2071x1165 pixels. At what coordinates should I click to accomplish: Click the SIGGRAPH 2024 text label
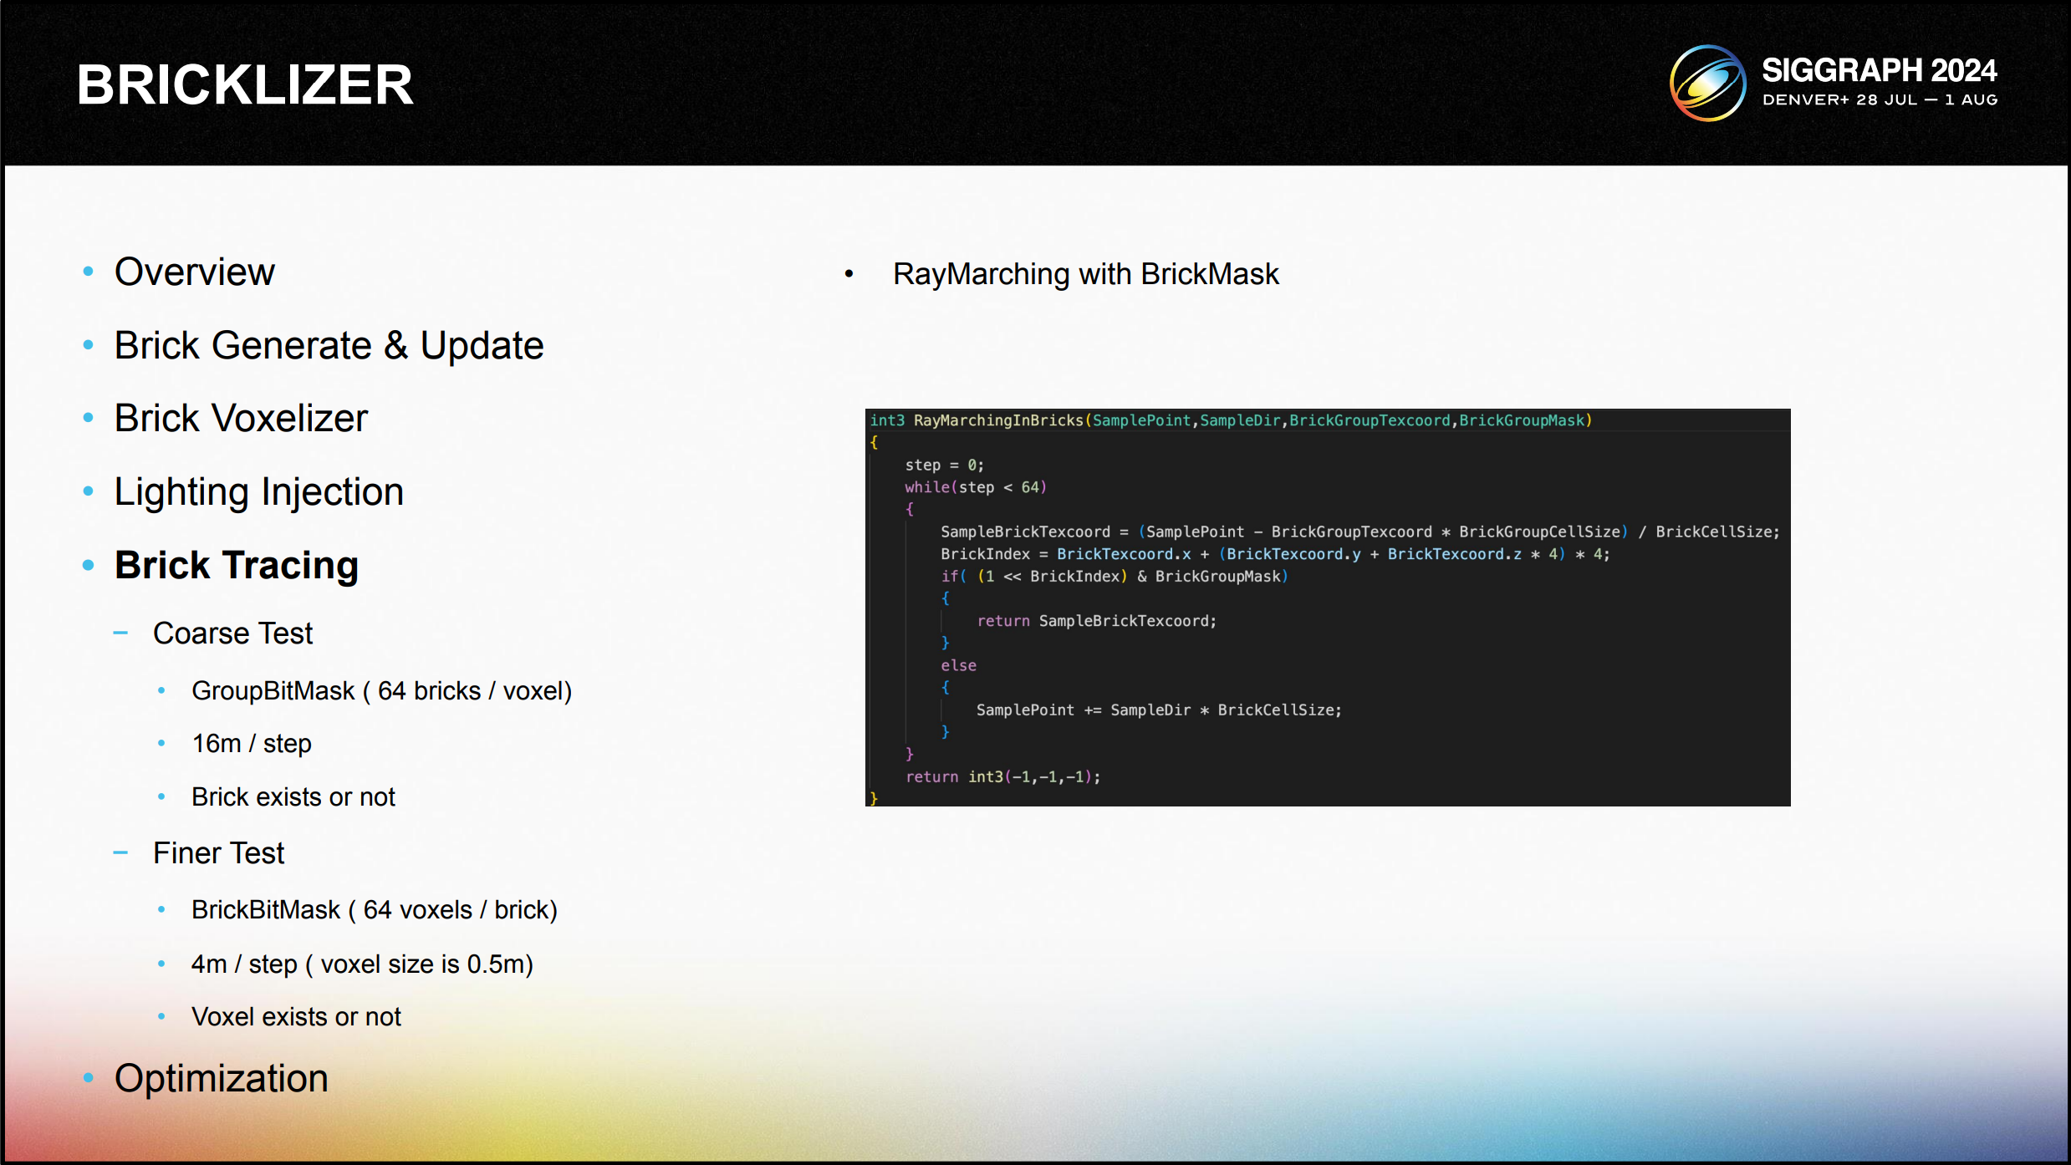[x=1879, y=71]
